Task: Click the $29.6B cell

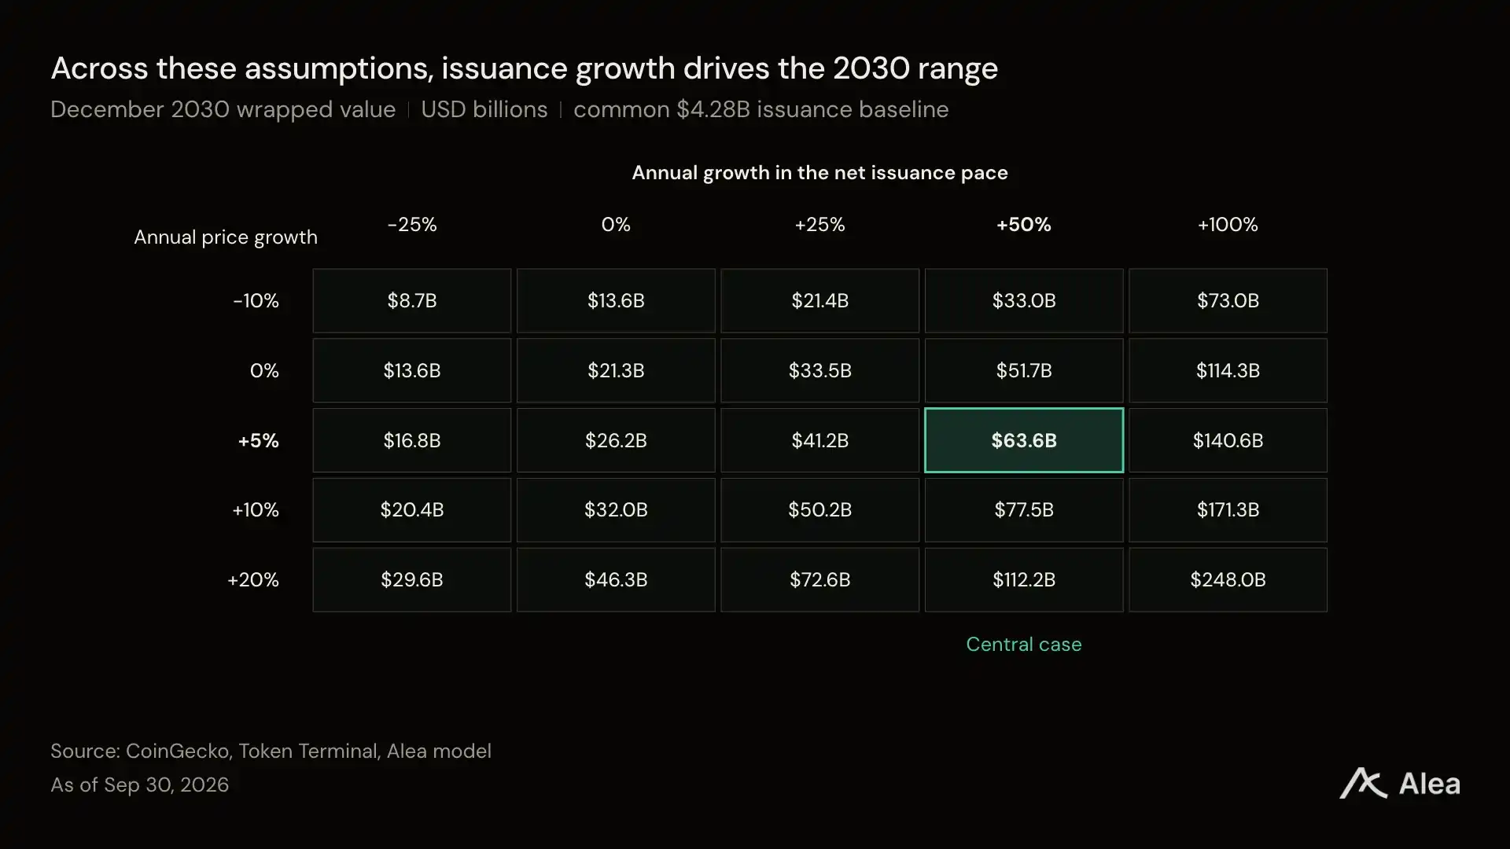Action: pos(411,579)
